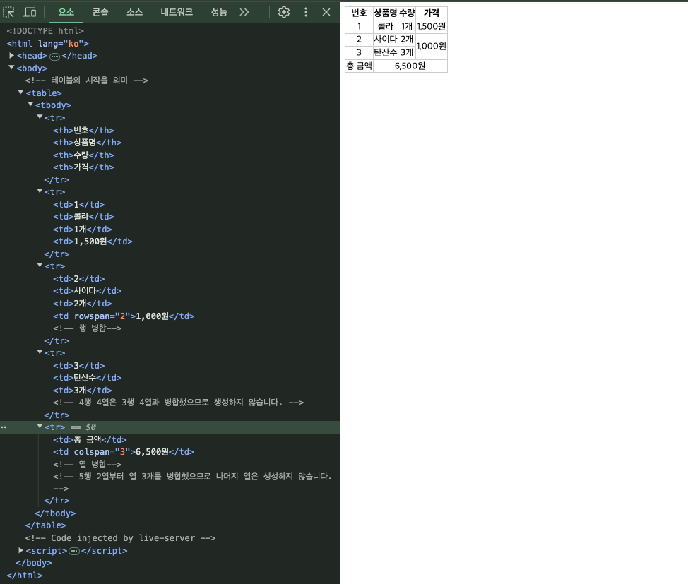Close the DevTools panel
The width and height of the screenshot is (688, 584).
[326, 12]
